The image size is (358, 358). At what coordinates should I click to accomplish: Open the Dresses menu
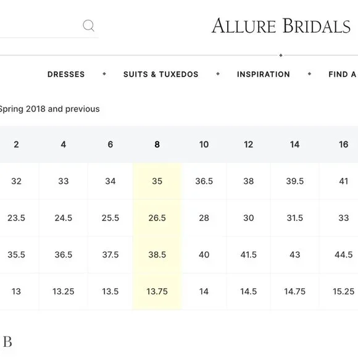66,74
